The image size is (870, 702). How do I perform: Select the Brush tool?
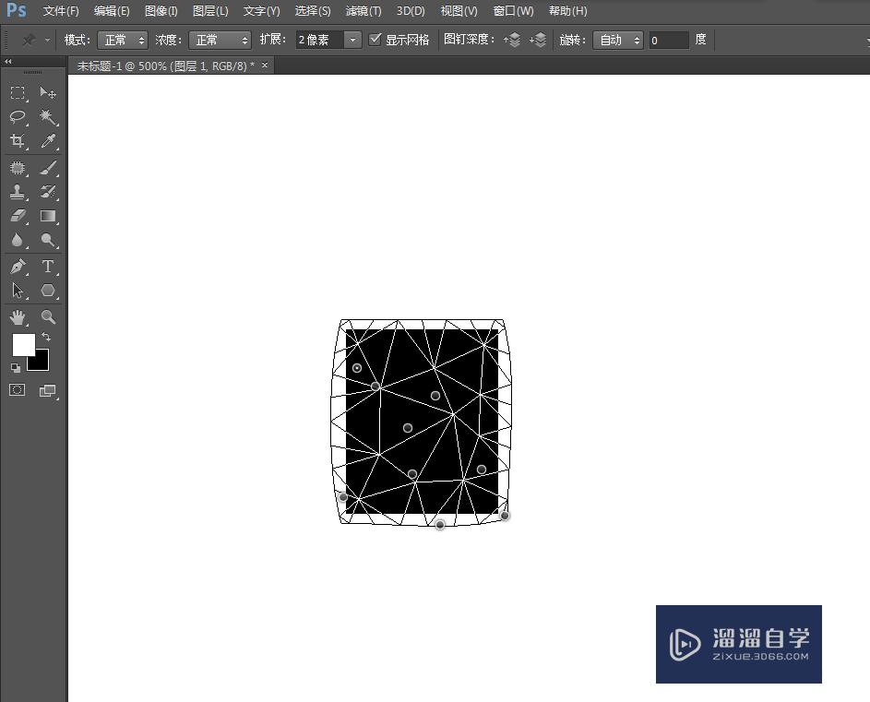point(48,168)
